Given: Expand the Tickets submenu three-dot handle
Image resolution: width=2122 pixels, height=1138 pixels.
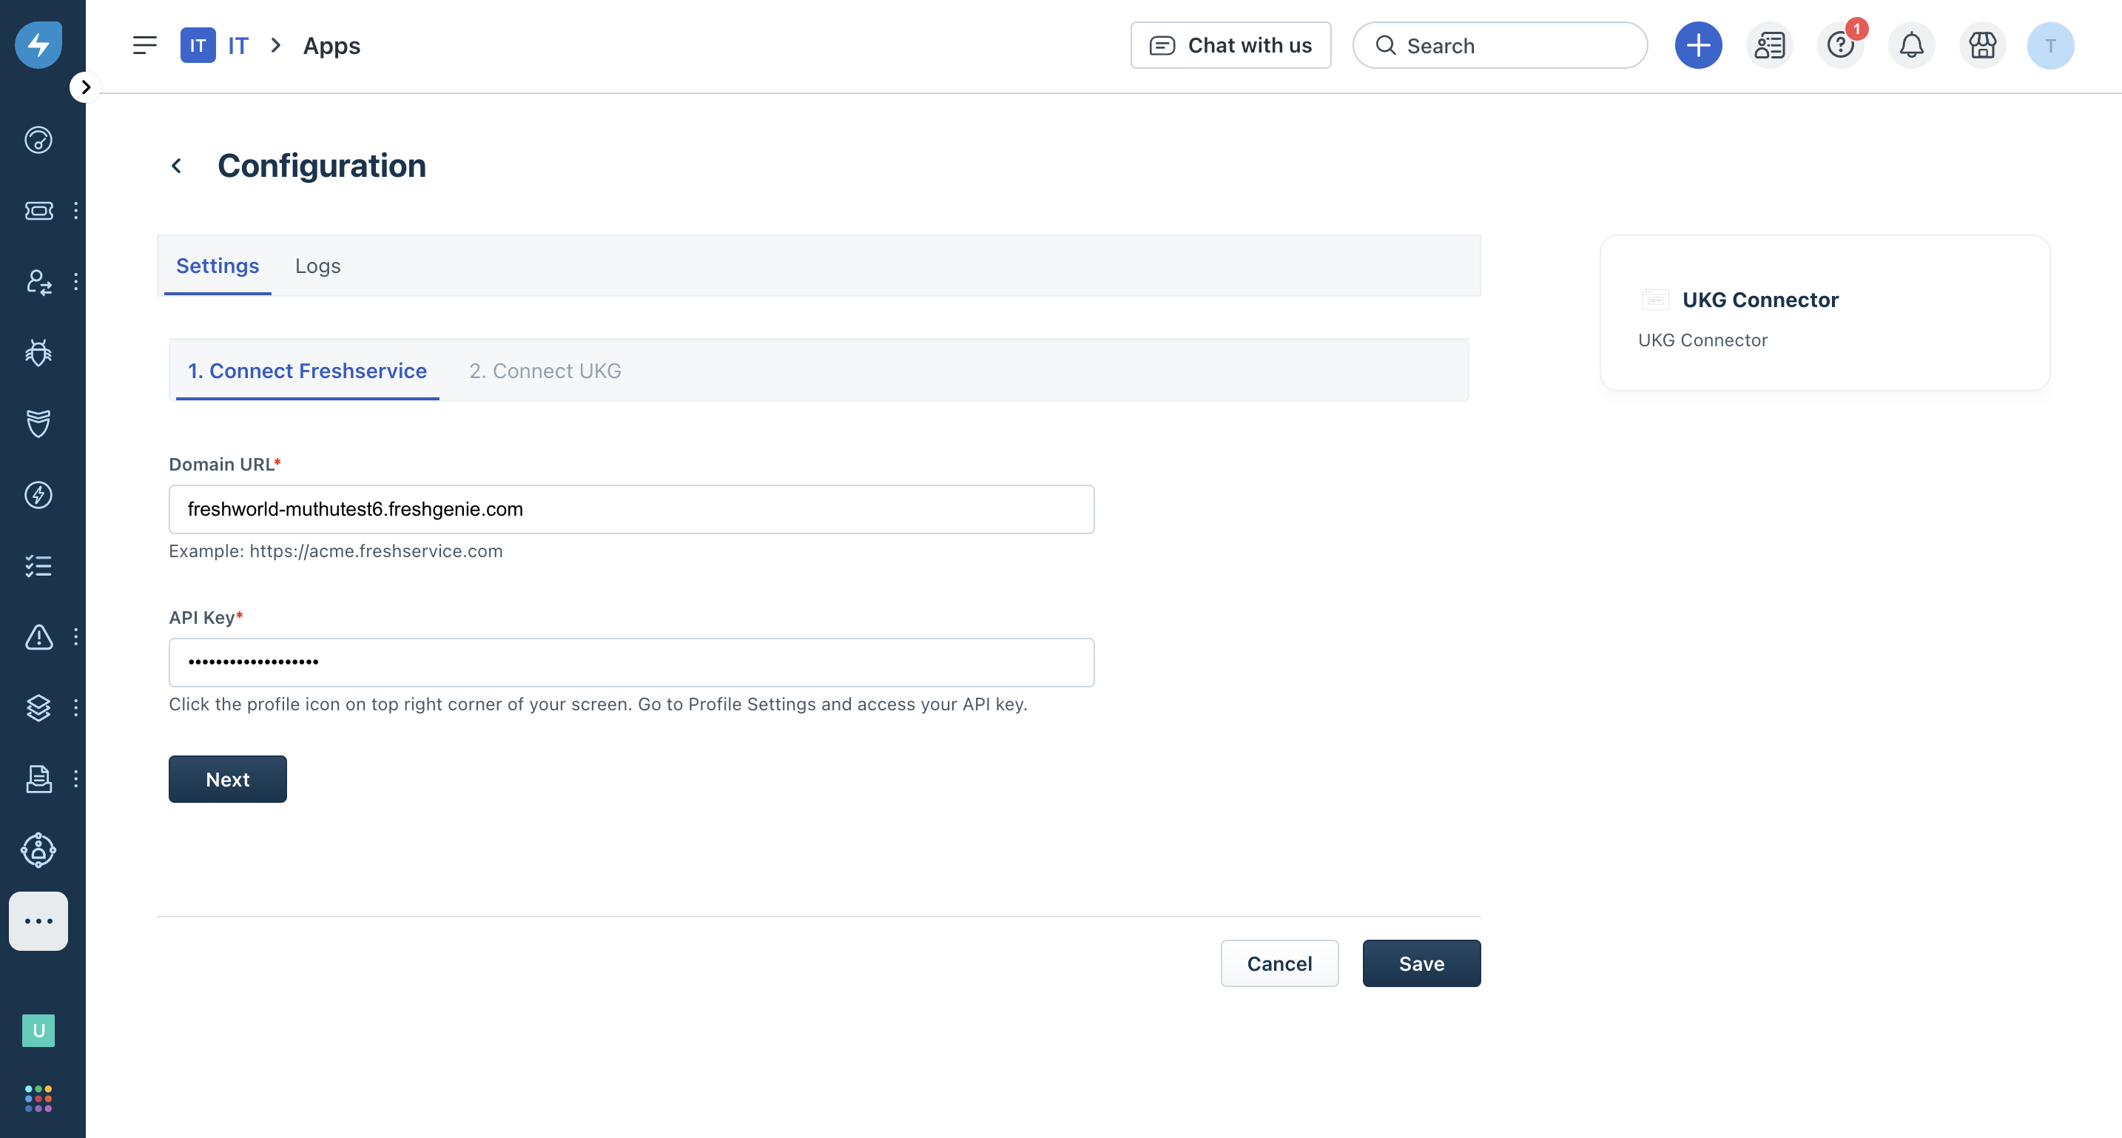Looking at the screenshot, I should (75, 211).
